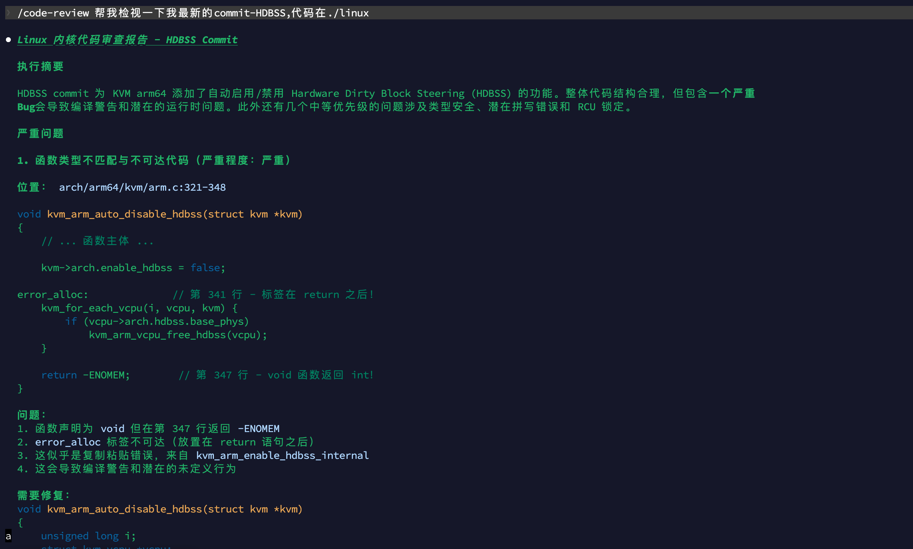
Task: Open the 'Linux 内核代码审查报告 - HDBSS Commit' title
Action: point(127,40)
